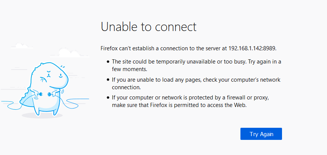
Task: Click the first bullet point dot
Action: coord(108,62)
